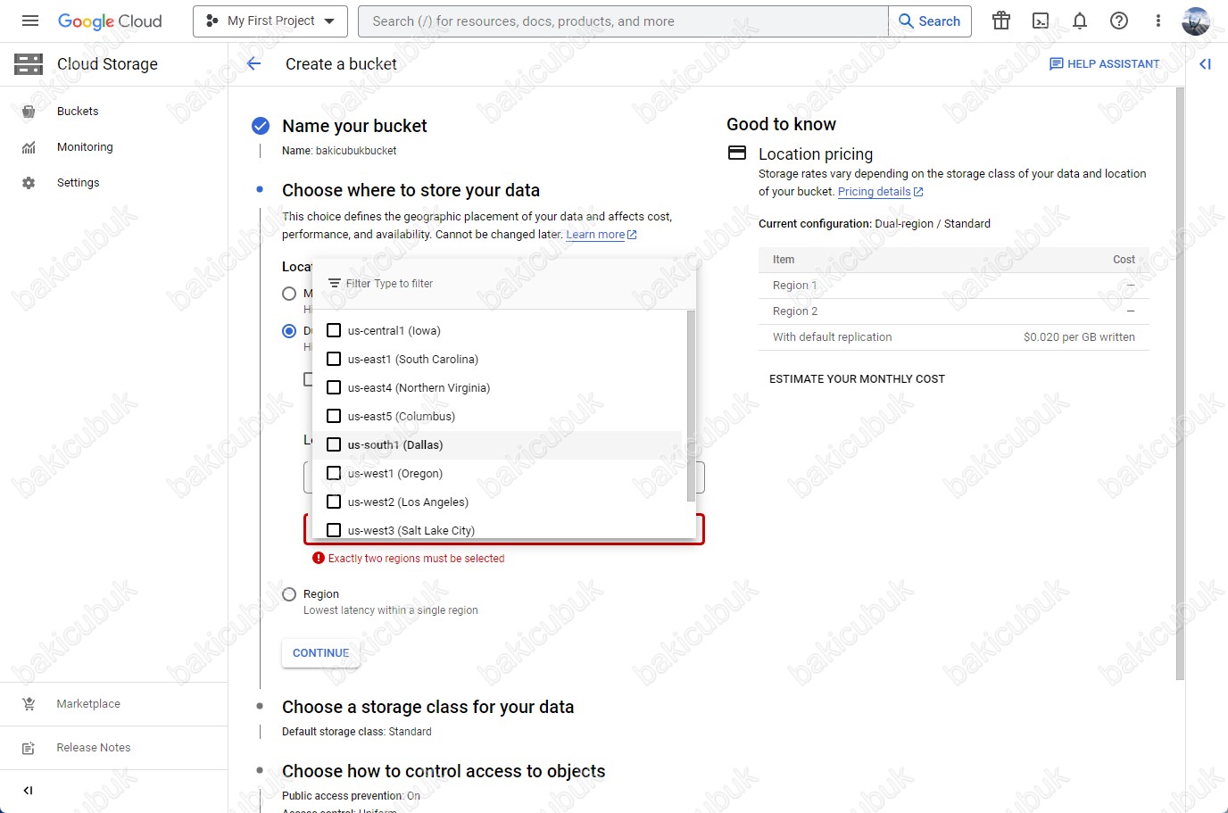Click the filter icon in the region list
Screen dimensions: 1228x813
tap(335, 283)
